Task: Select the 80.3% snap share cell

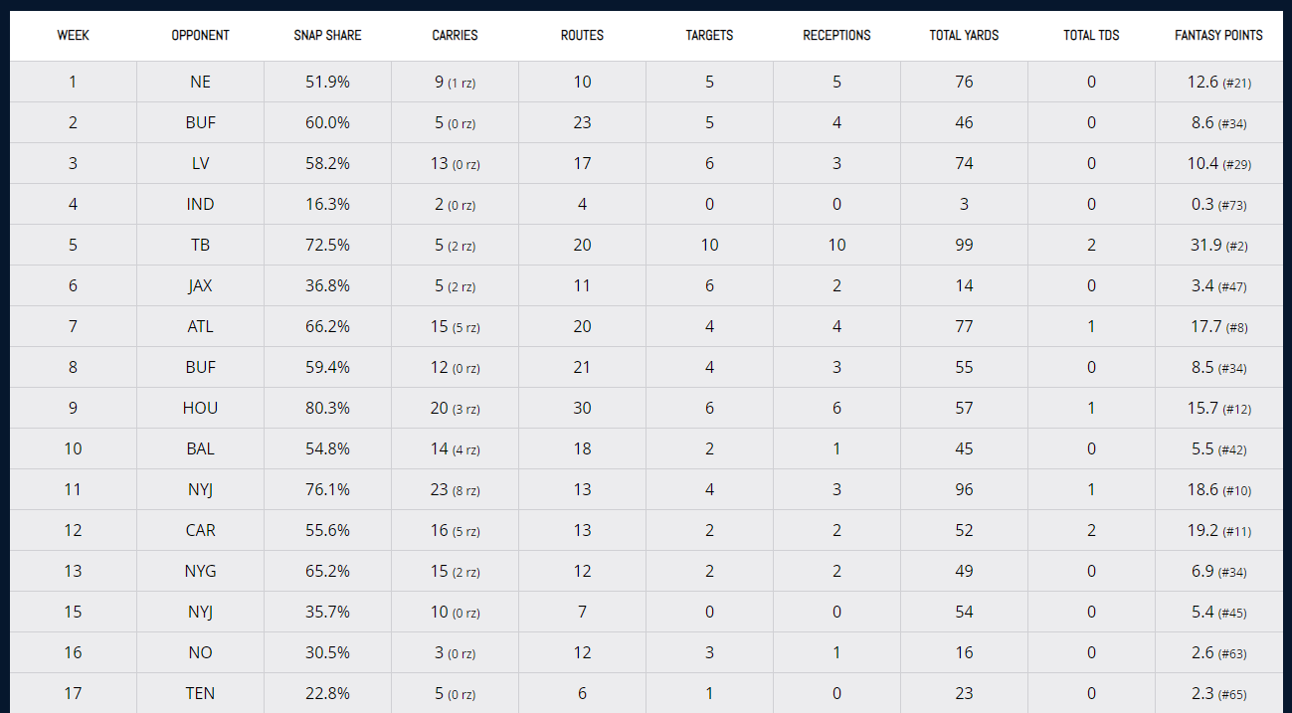Action: (x=327, y=408)
